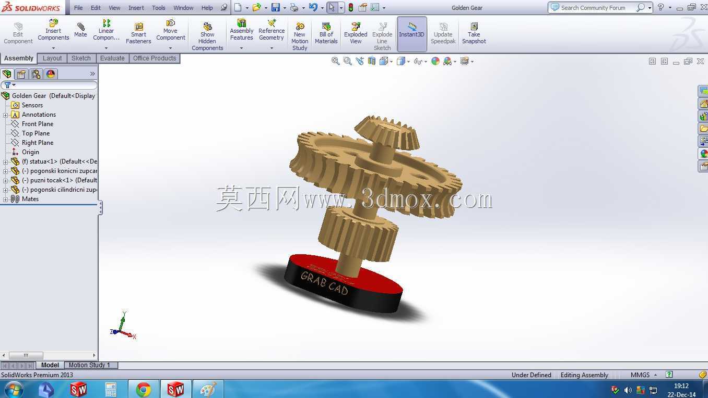708x398 pixels.
Task: Click the Rebuild traffic light icon
Action: tap(351, 7)
